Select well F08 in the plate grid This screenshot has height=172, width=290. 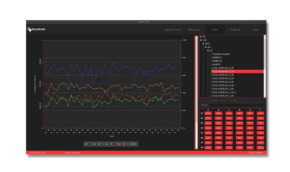click(x=260, y=148)
